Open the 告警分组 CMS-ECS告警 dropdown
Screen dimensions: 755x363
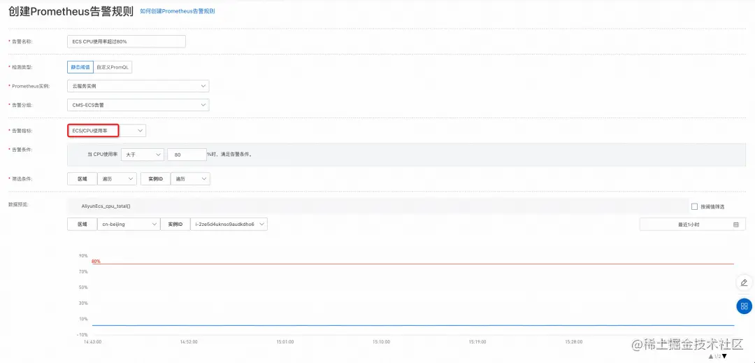click(x=138, y=105)
